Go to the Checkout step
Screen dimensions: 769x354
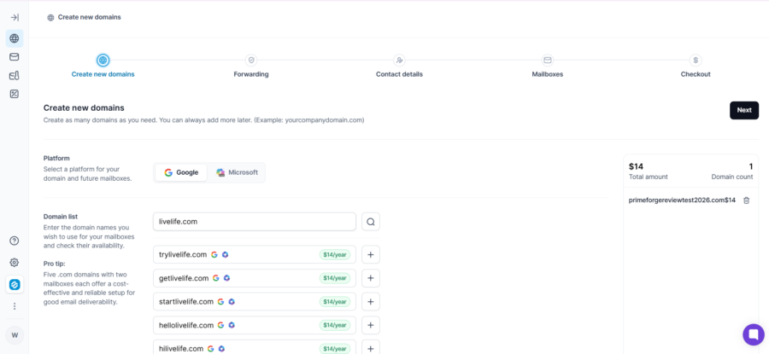[695, 67]
